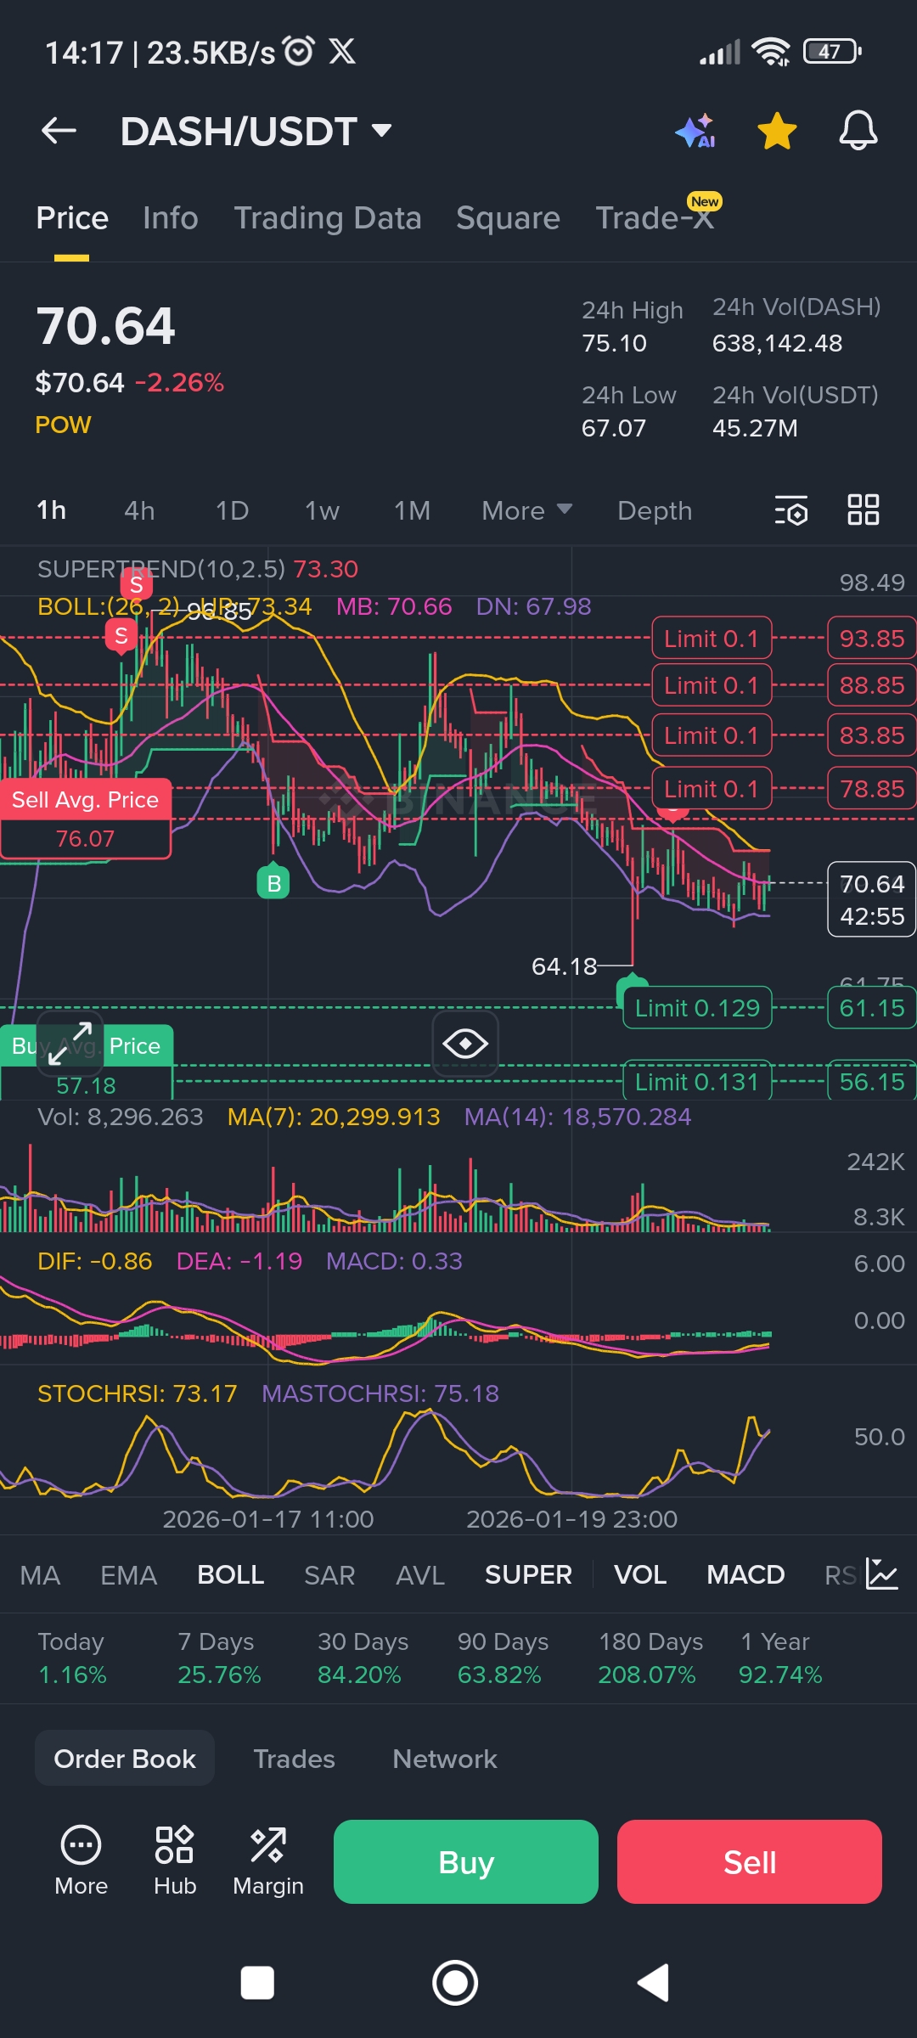Switch to the Info tab
The image size is (917, 2038).
click(x=171, y=218)
